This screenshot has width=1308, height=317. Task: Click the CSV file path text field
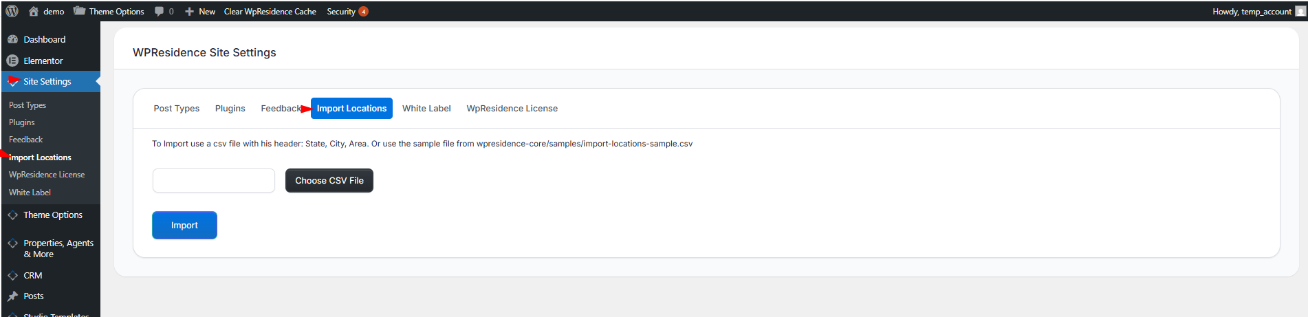(213, 180)
